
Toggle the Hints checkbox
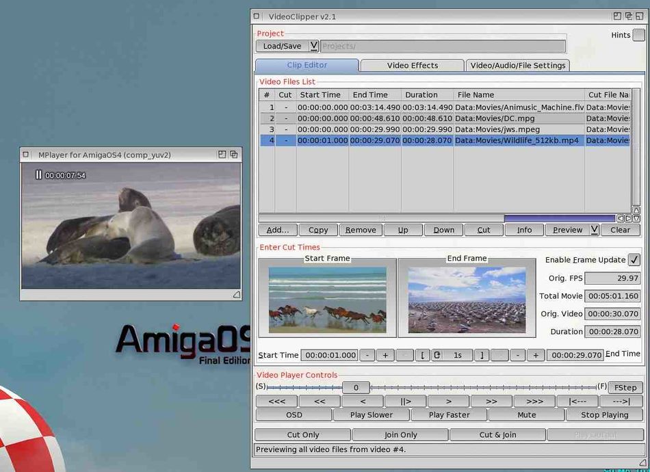pos(638,35)
